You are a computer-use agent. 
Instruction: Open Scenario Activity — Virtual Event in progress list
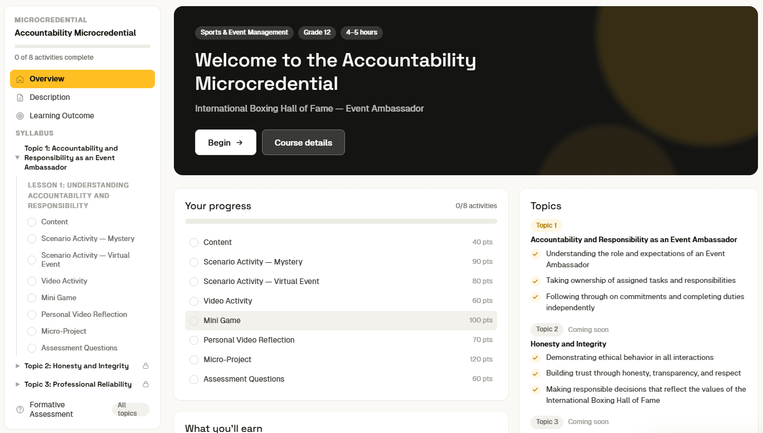coord(341,281)
